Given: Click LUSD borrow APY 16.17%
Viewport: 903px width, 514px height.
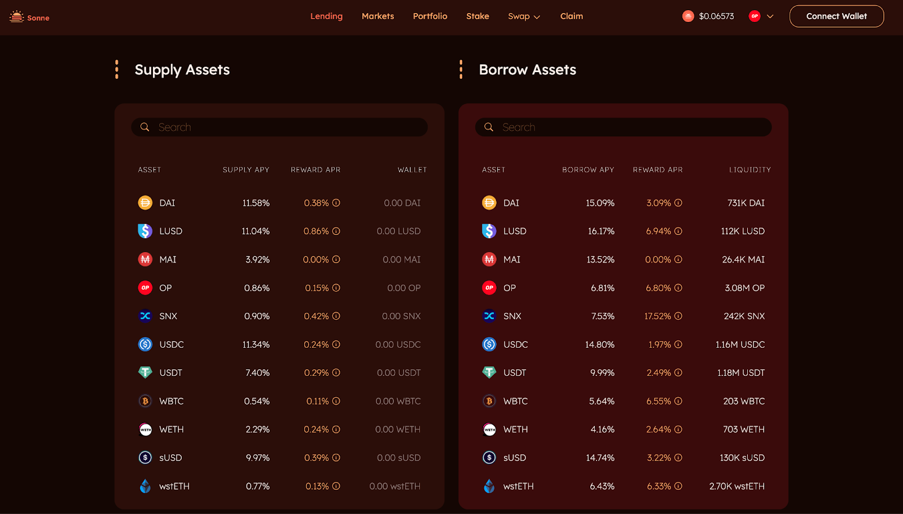Looking at the screenshot, I should pos(601,231).
